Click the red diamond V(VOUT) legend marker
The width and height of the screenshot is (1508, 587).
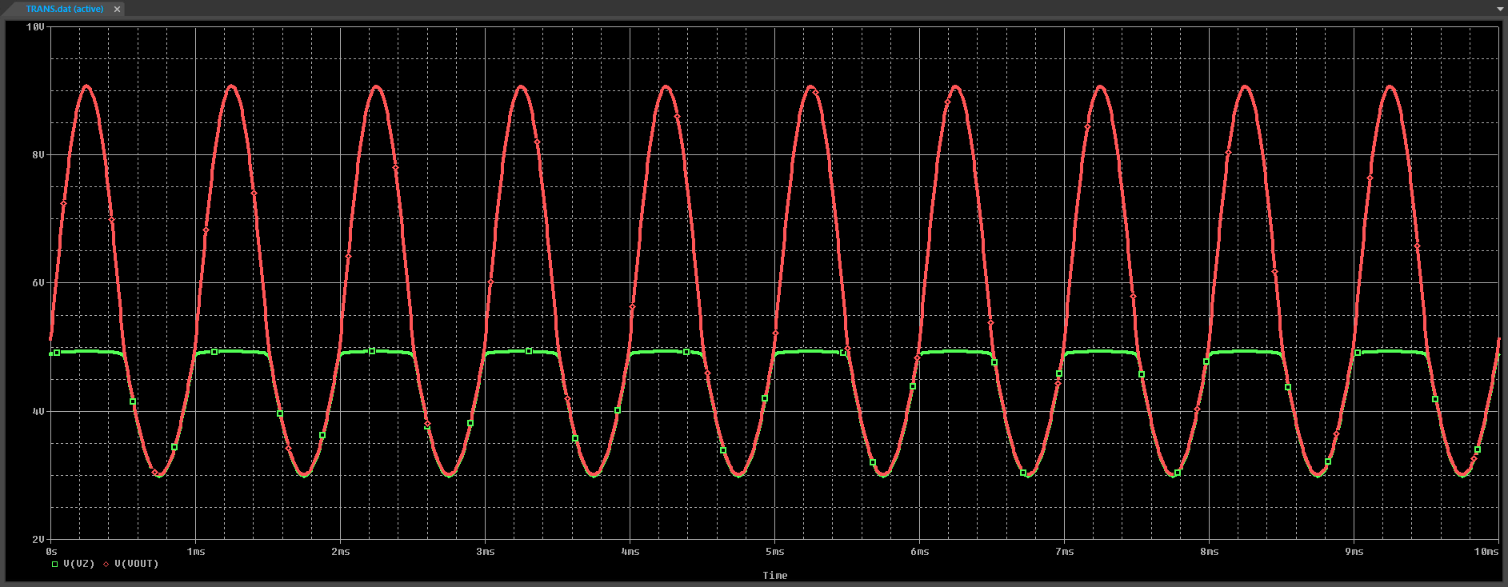tap(106, 565)
